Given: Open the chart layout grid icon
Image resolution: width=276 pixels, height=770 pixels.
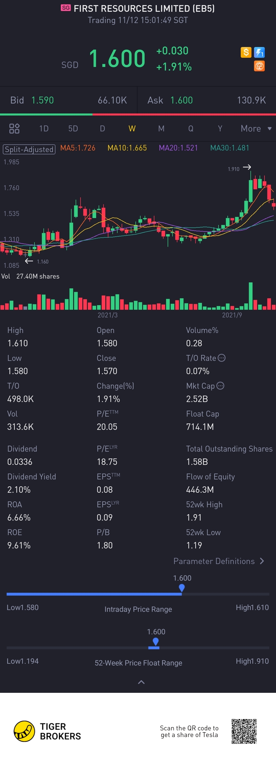Looking at the screenshot, I should pos(14,129).
